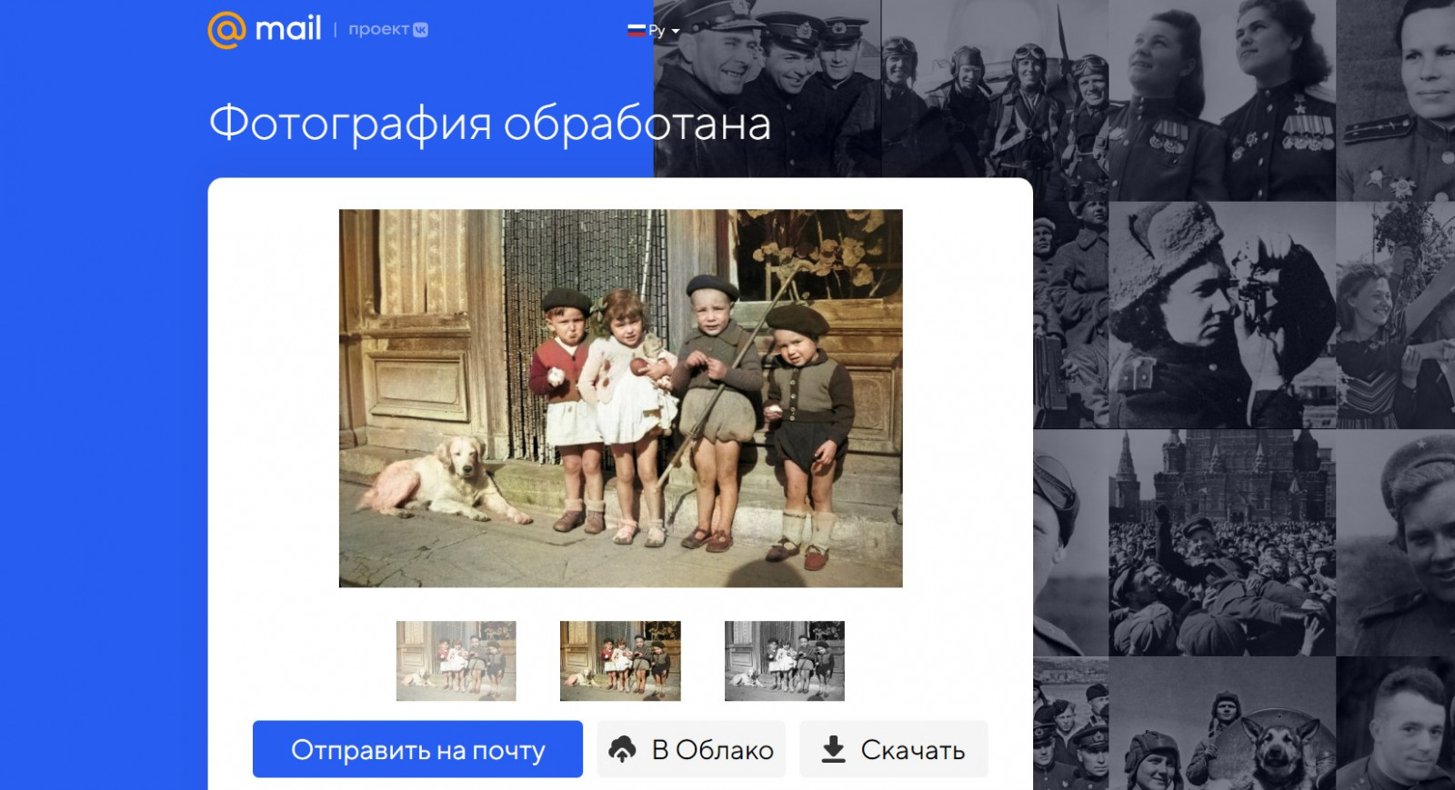Select the middle colorized thumbnail
Image resolution: width=1455 pixels, height=790 pixels.
[620, 661]
